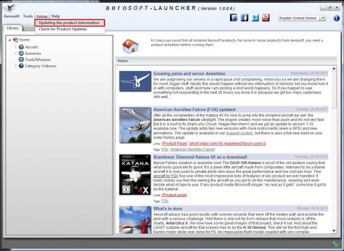Click the What's in store thumbnail

135,220
